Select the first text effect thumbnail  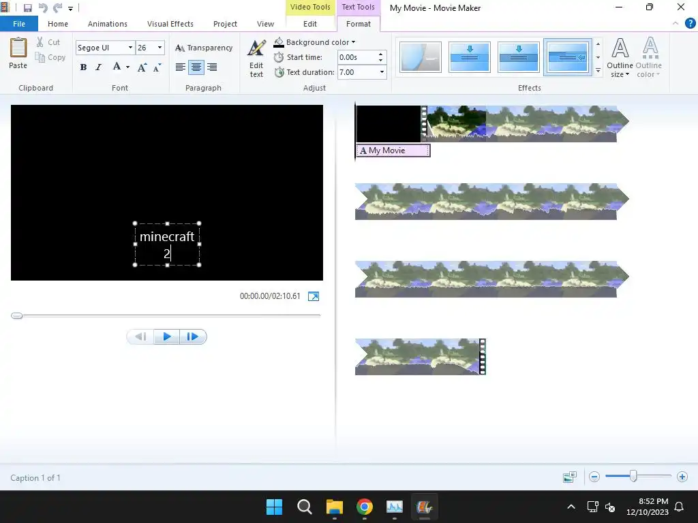coord(420,57)
